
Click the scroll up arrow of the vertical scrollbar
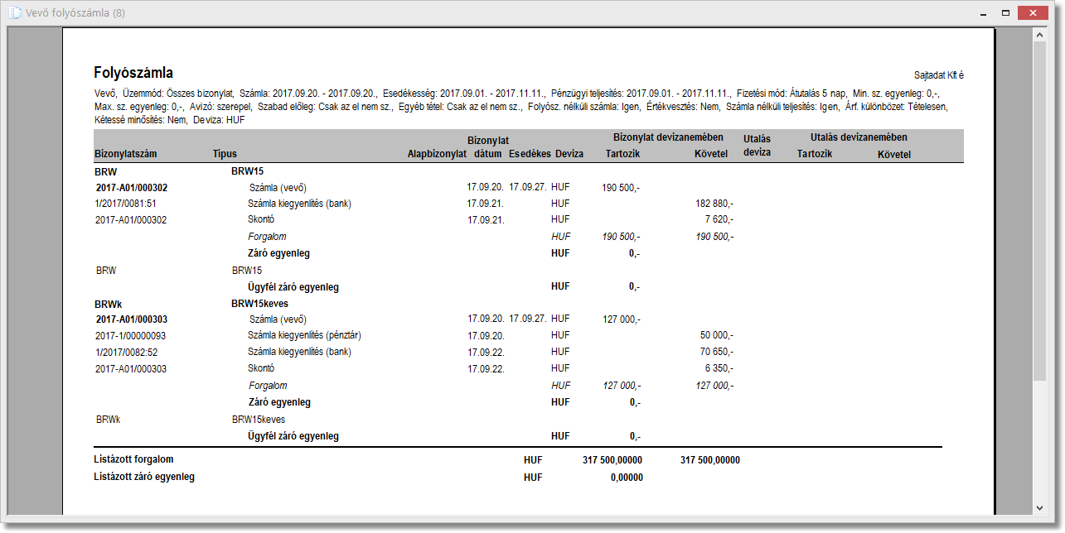click(1039, 34)
